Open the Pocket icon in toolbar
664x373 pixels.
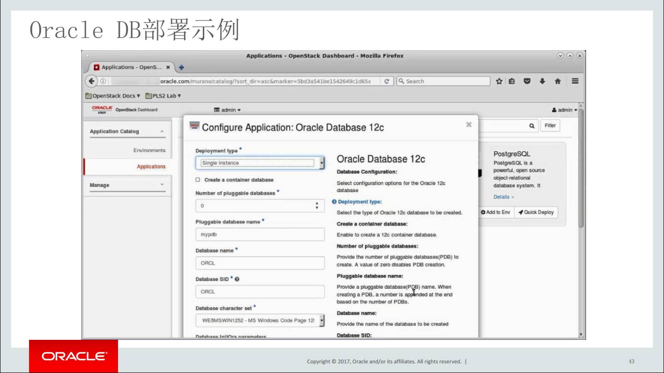[x=527, y=81]
